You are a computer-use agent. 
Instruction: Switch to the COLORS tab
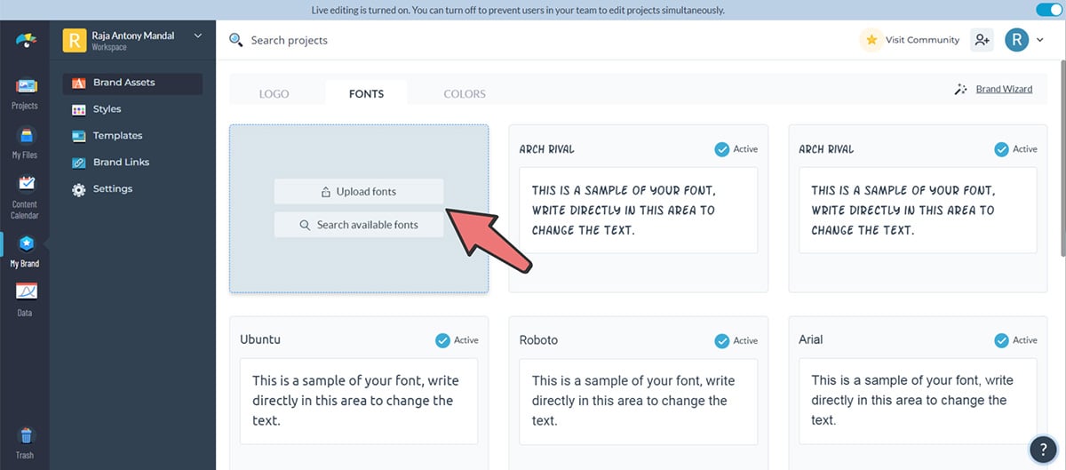coord(465,93)
